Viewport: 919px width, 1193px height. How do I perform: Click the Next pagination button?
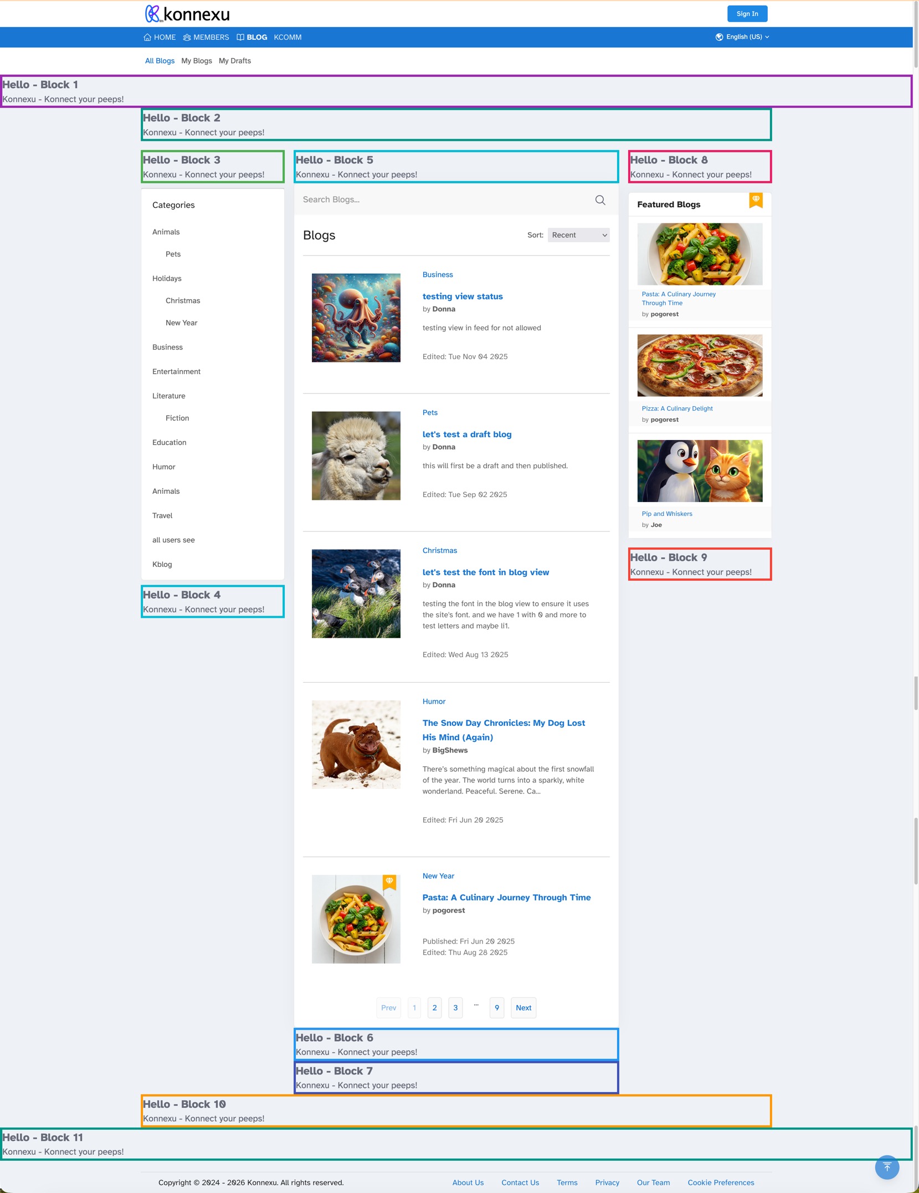pyautogui.click(x=523, y=1008)
